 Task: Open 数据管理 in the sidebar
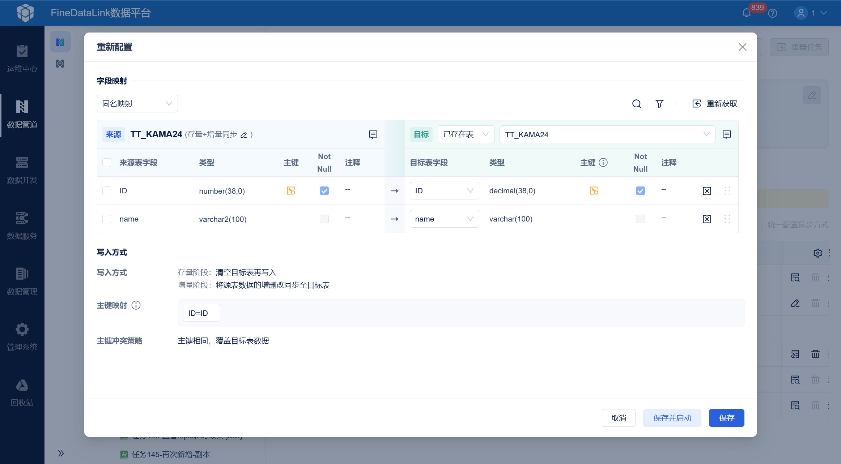point(22,282)
